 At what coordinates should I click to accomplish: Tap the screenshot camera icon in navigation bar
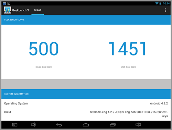click(x=15, y=125)
